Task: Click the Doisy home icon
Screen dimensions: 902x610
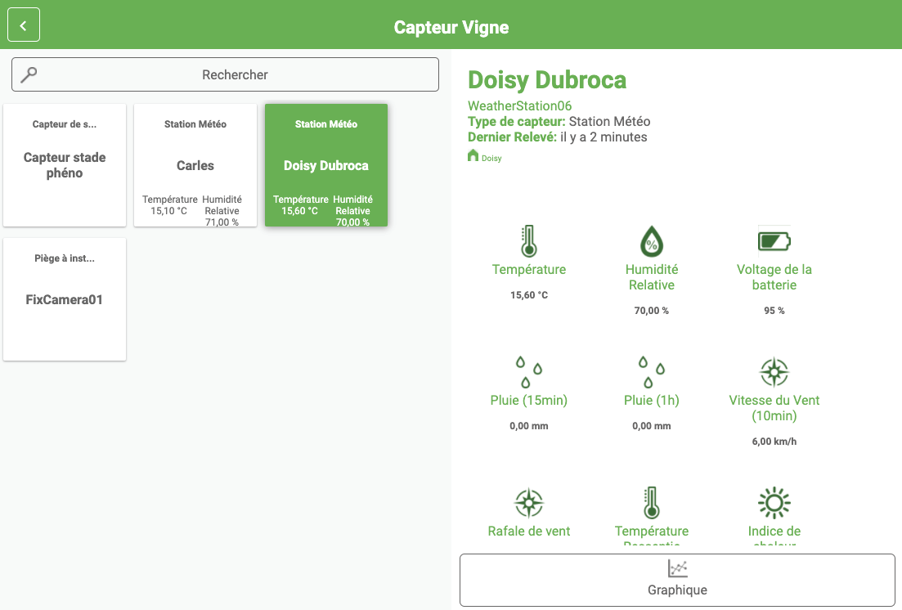Action: tap(473, 155)
